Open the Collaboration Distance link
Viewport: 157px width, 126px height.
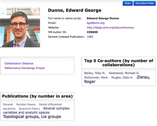[x=19, y=63]
